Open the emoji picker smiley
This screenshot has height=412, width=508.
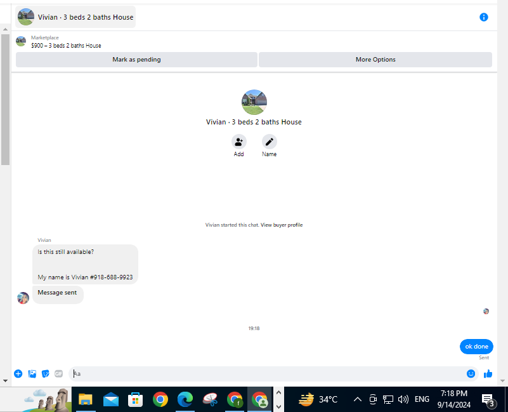point(471,374)
